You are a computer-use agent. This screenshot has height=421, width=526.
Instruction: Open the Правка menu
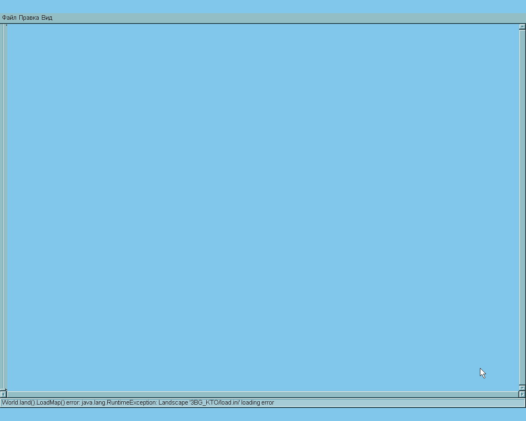click(29, 18)
